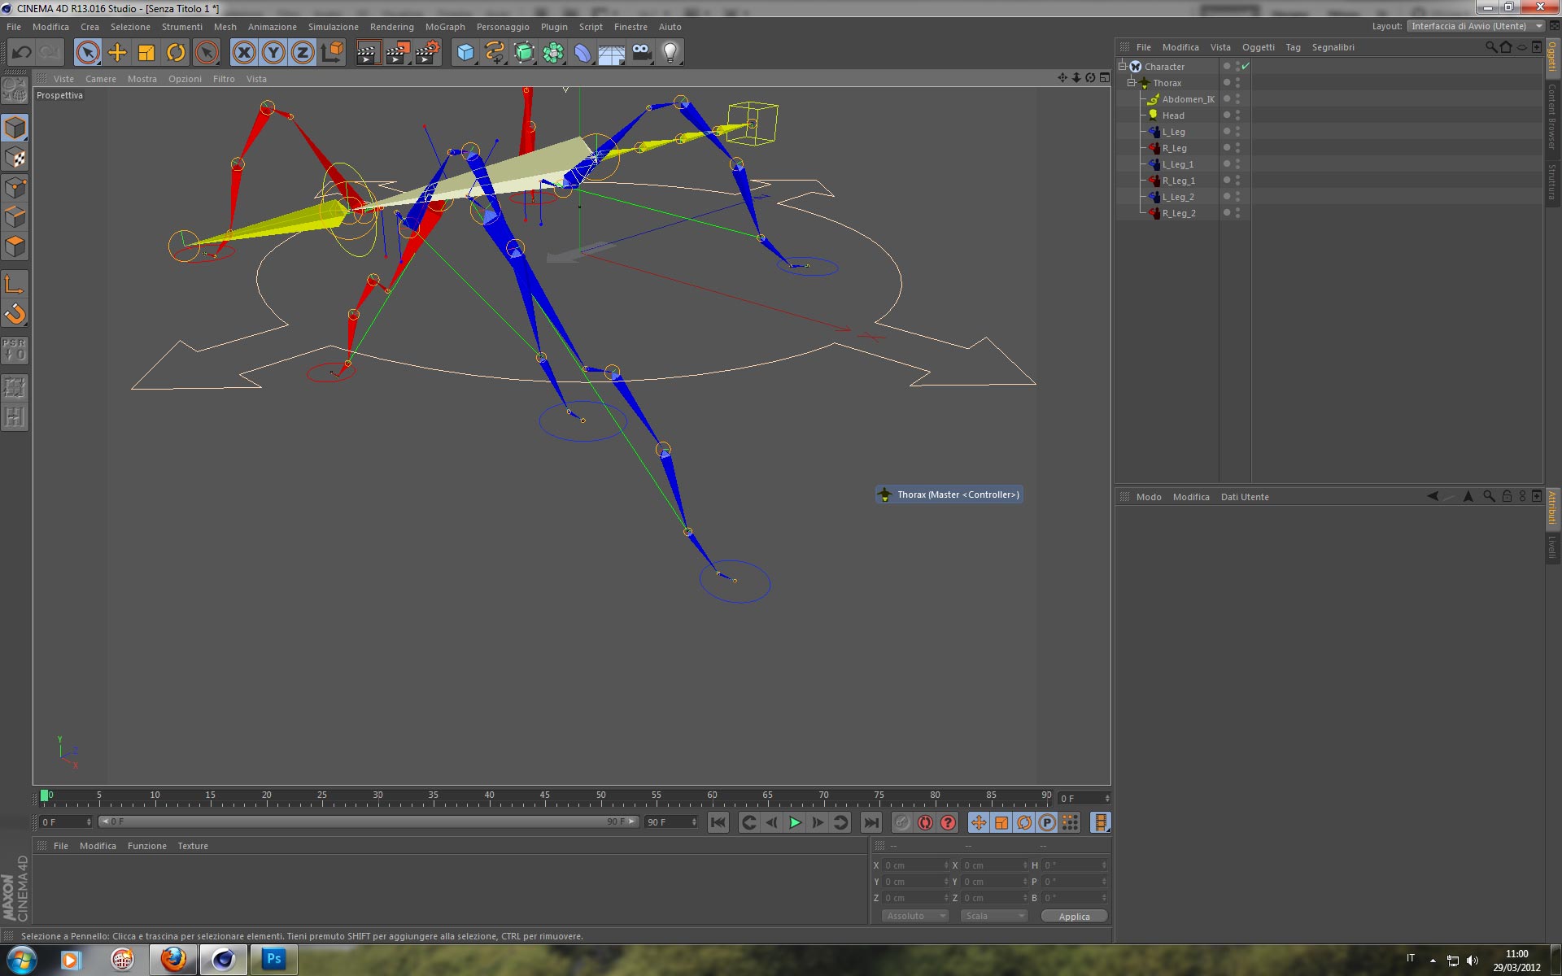Screen dimensions: 1562x976
Task: Click the Light object icon
Action: point(670,53)
